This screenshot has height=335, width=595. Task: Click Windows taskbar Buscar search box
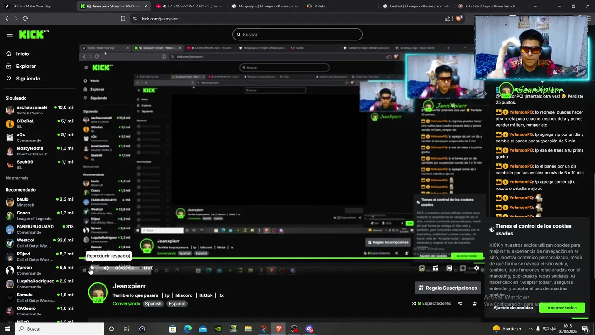(59, 329)
